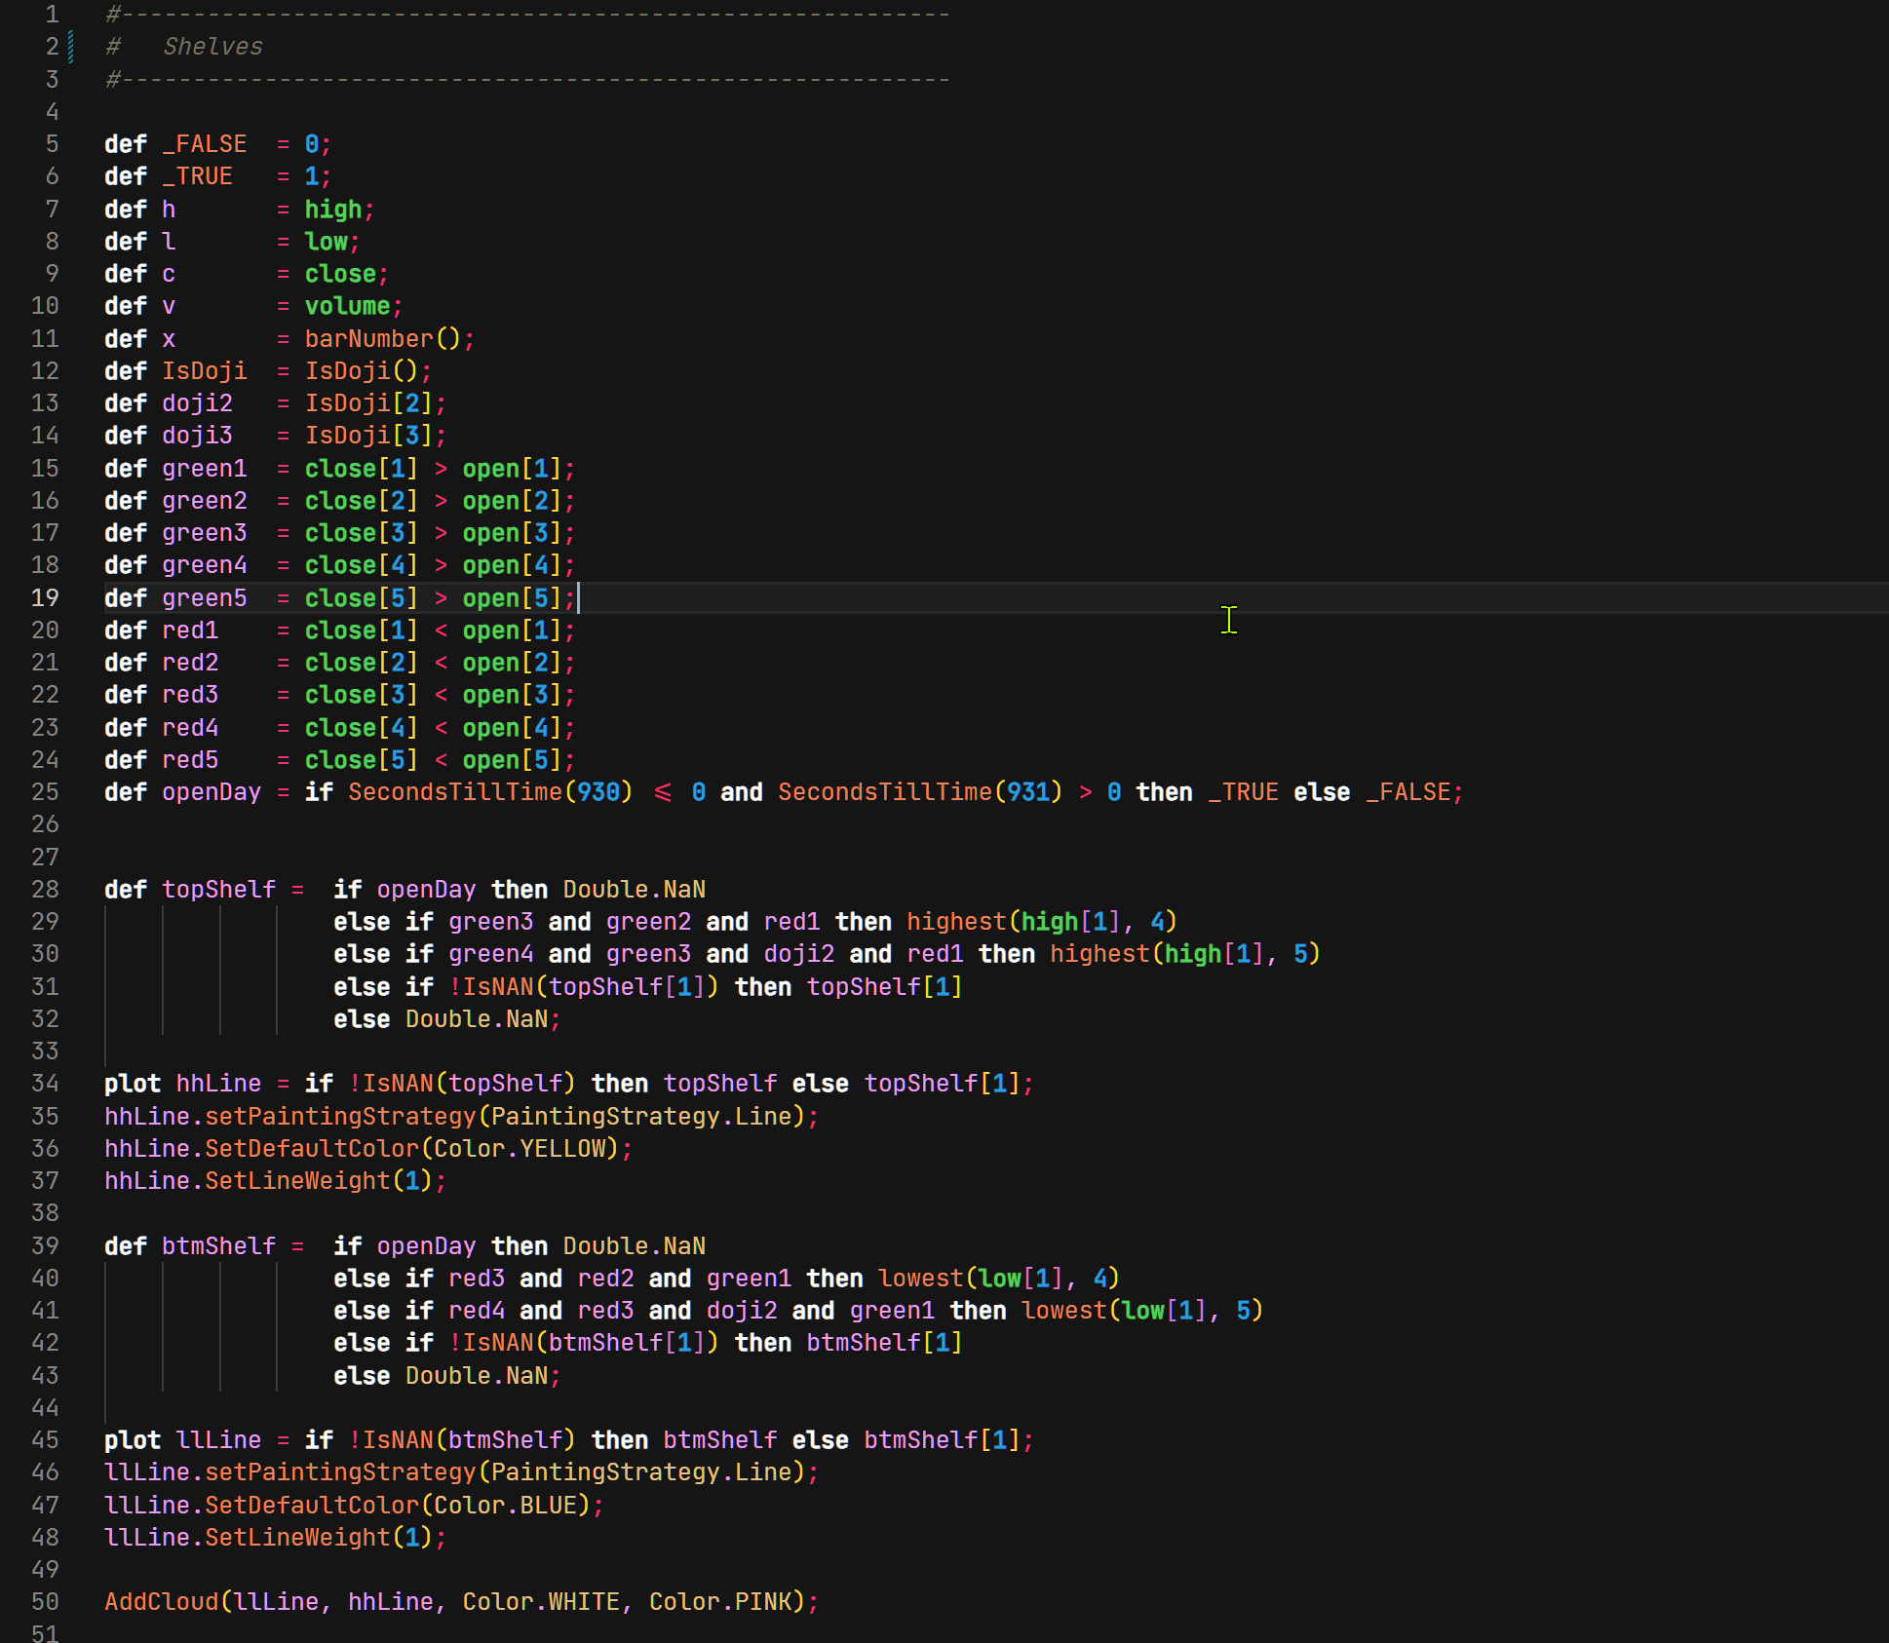The height and width of the screenshot is (1643, 1889).
Task: Click the modified-line marker beside line 2
Action: [x=69, y=46]
